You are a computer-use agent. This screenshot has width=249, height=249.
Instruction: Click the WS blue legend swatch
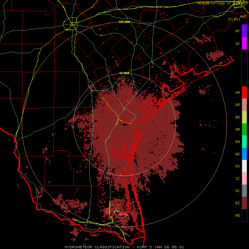click(x=244, y=154)
